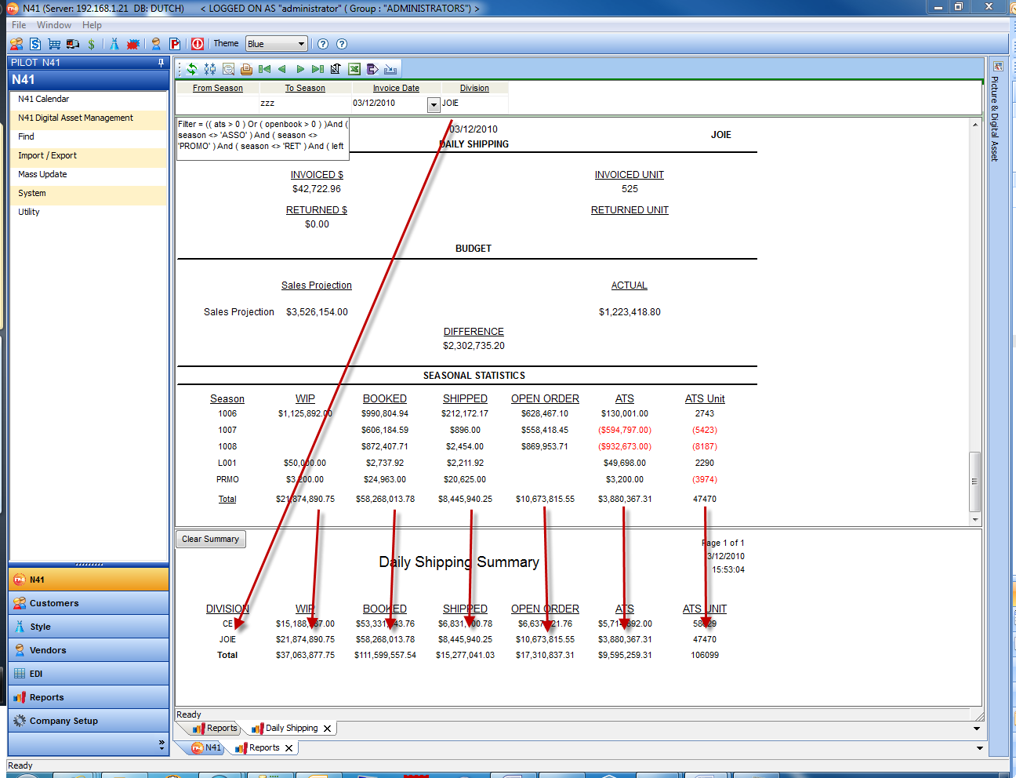Go to first record with green arrow

(x=264, y=69)
